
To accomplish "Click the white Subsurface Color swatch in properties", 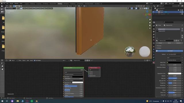I will (x=175, y=74).
